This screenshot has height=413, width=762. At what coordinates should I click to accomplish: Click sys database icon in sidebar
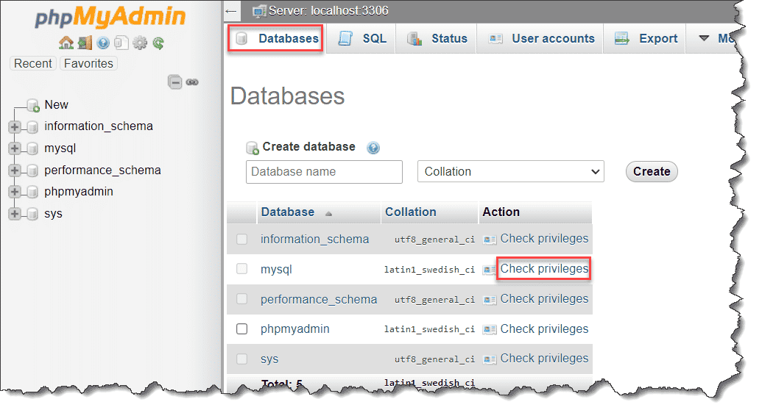coord(32,214)
